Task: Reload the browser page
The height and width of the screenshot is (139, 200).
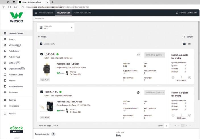Action: coord(10,7)
